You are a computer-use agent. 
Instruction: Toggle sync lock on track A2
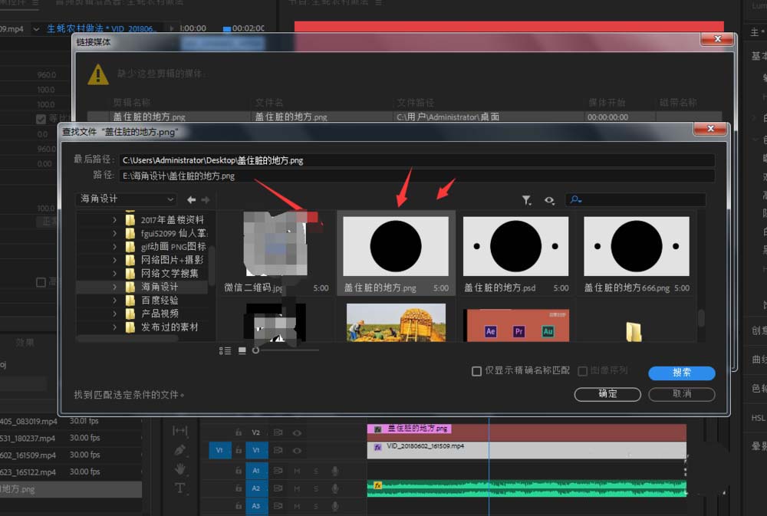(278, 488)
